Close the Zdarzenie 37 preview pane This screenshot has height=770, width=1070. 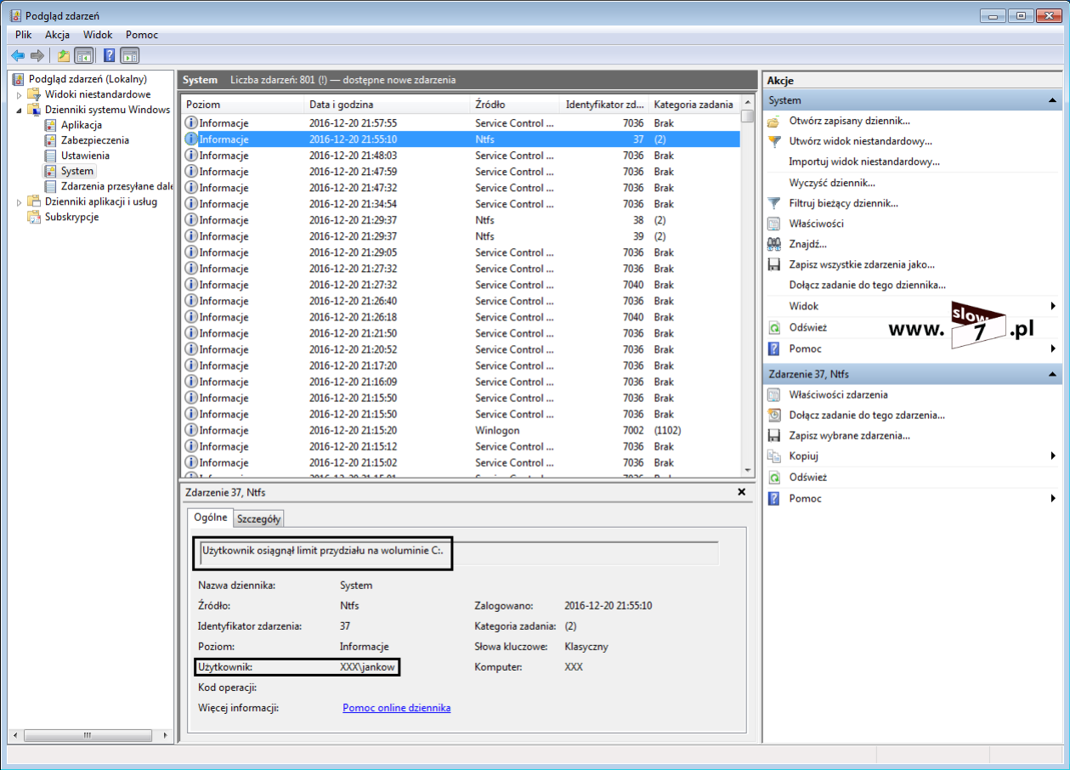[741, 492]
